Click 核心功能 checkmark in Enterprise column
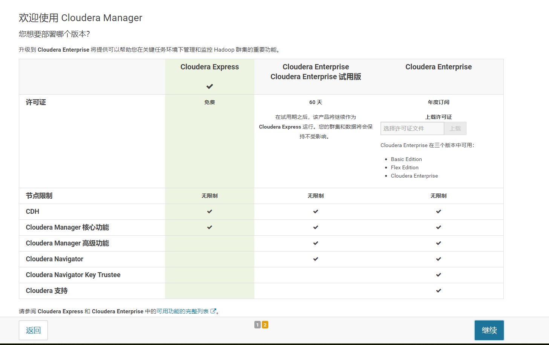This screenshot has width=549, height=345. (x=439, y=227)
